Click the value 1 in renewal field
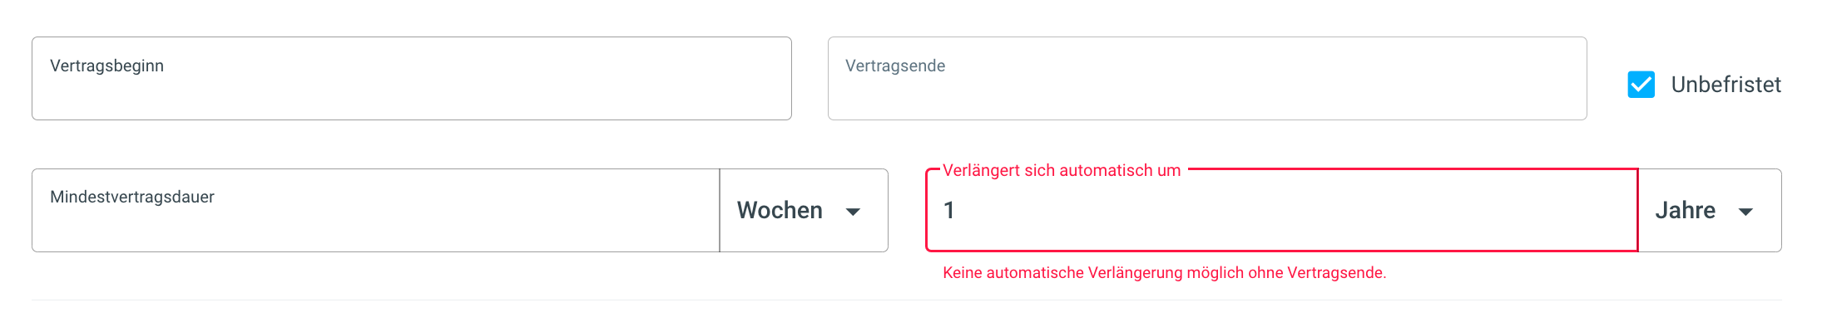Screen dimensions: 1827x322 coord(949,211)
